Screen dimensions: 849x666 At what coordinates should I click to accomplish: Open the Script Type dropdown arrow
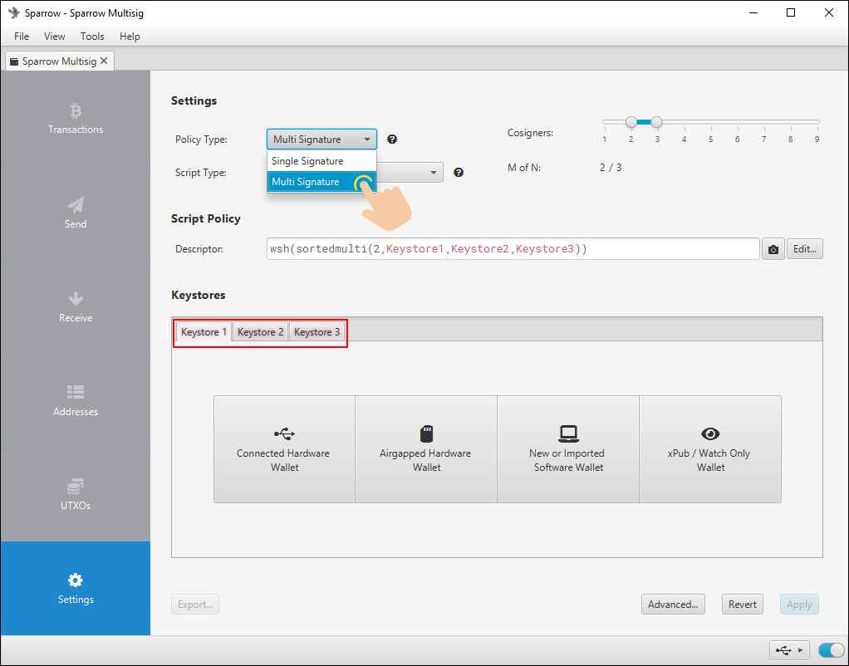tap(434, 173)
